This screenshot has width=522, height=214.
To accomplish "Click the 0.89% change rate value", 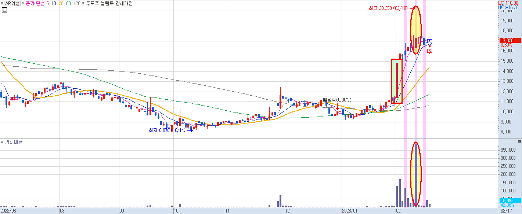I will click(506, 45).
